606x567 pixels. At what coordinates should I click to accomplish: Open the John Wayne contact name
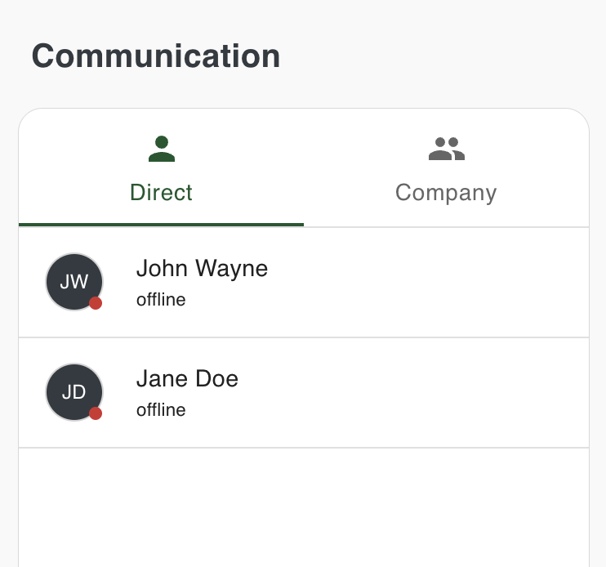click(202, 268)
